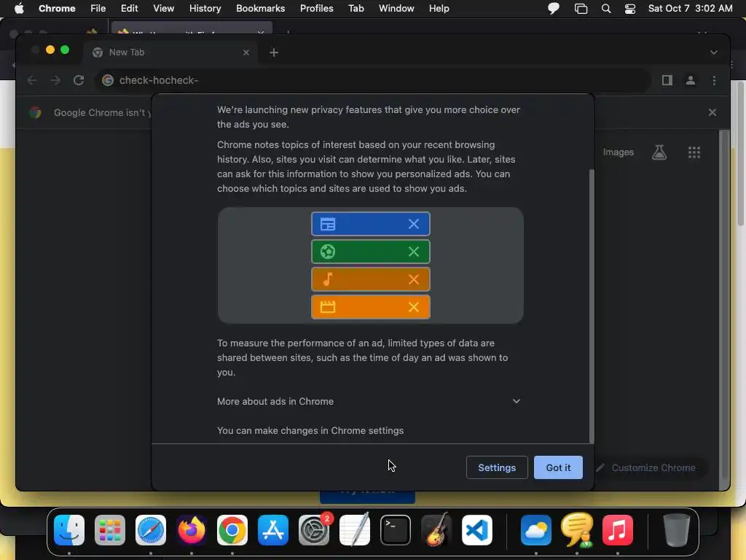Open TextEdit from the Dock
The width and height of the screenshot is (746, 560).
pos(355,529)
